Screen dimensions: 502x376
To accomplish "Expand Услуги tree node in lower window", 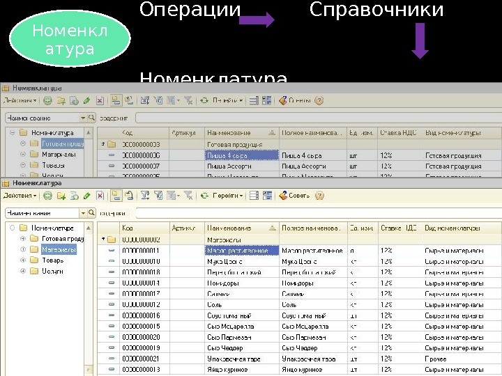I will point(23,271).
